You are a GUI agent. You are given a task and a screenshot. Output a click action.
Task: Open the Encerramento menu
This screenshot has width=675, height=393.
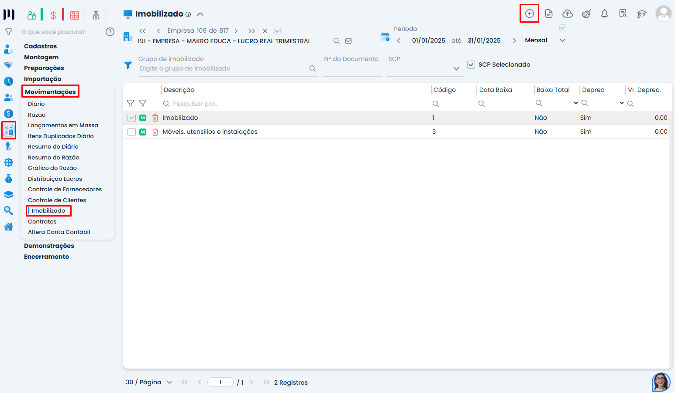(x=46, y=257)
